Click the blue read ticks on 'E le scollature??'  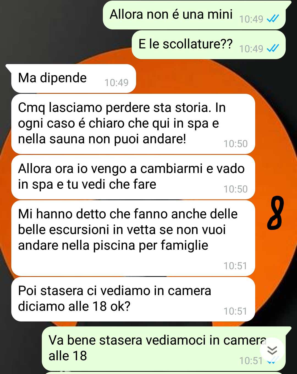(x=273, y=48)
